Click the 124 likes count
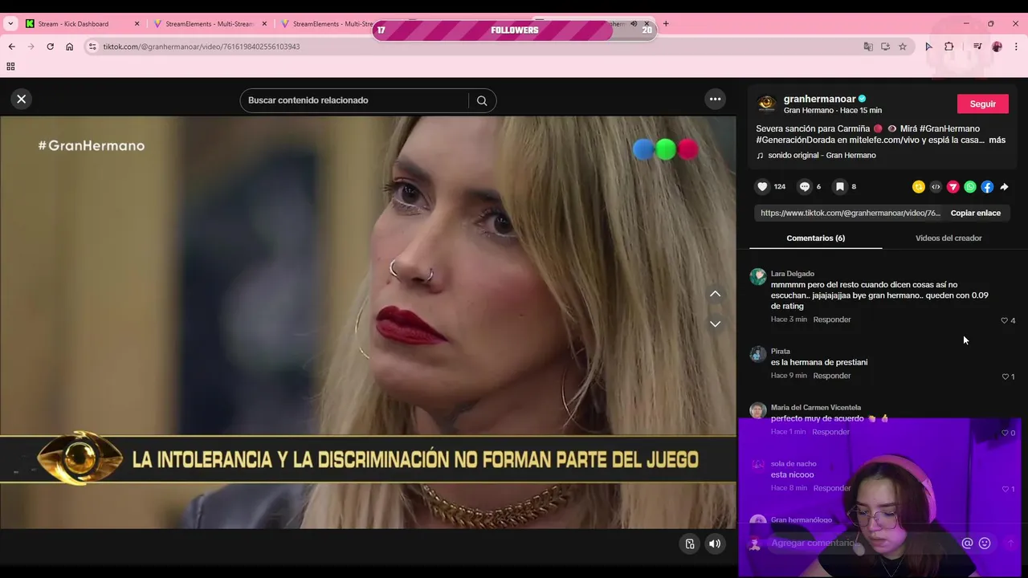Viewport: 1028px width, 578px height. (x=779, y=186)
